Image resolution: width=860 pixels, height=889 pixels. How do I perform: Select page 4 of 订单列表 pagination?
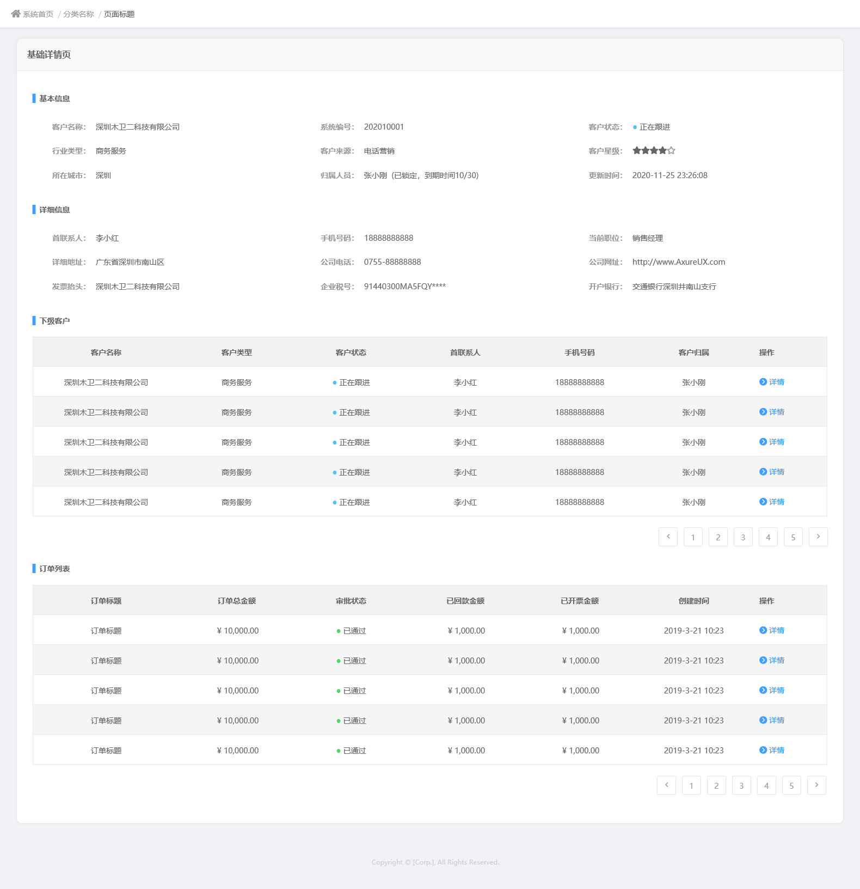click(x=766, y=785)
